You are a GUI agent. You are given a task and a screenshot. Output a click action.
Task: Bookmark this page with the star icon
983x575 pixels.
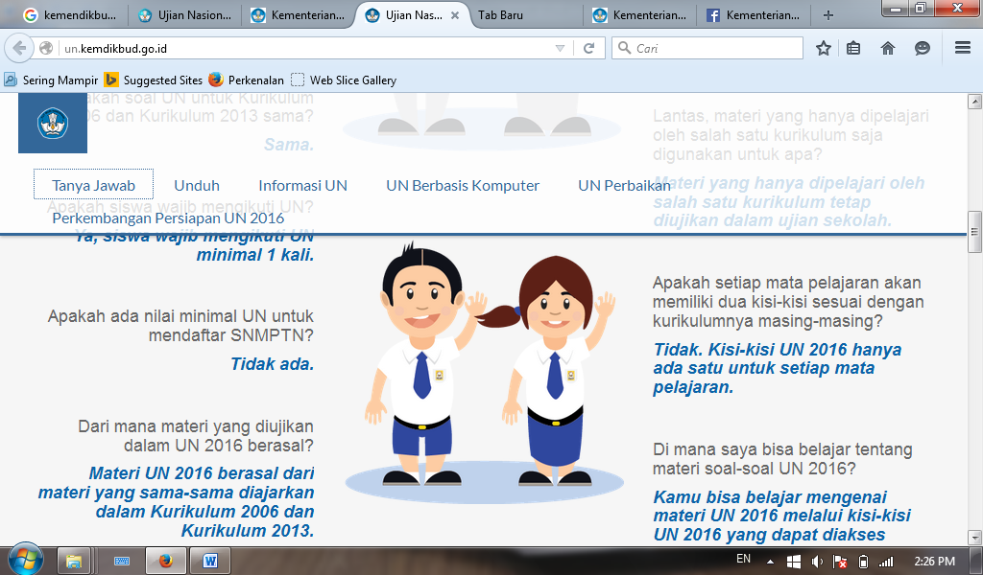(823, 48)
